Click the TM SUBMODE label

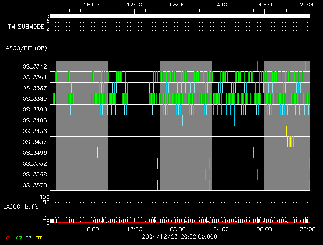26,27
